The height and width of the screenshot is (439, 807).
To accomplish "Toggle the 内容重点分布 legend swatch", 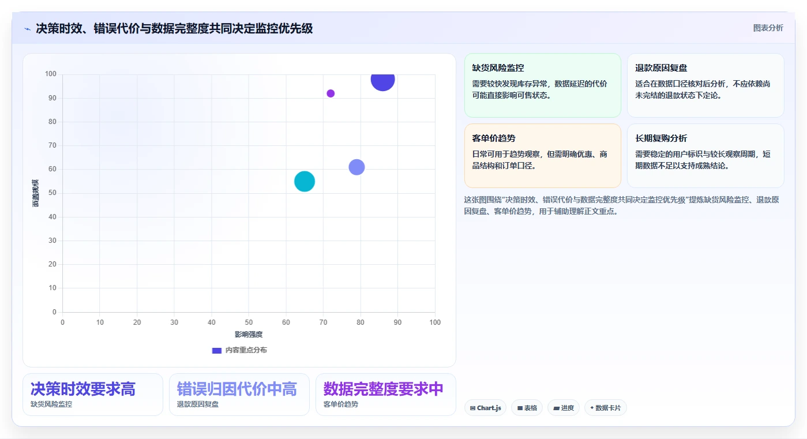I will pos(217,350).
